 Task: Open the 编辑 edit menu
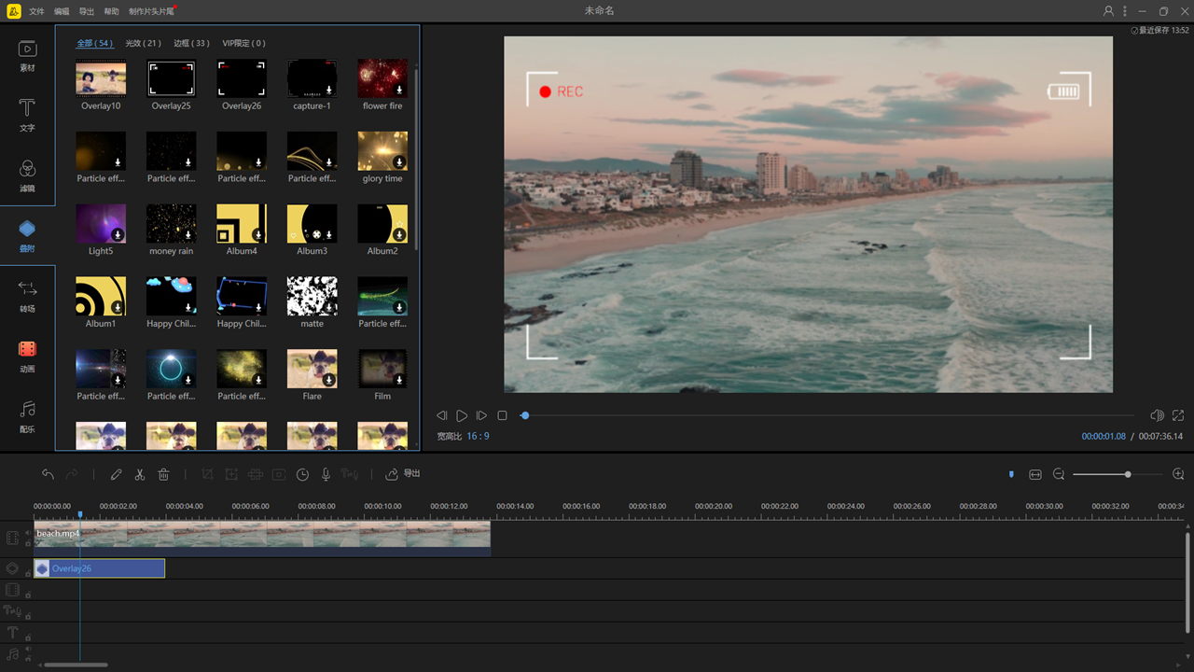coord(62,11)
